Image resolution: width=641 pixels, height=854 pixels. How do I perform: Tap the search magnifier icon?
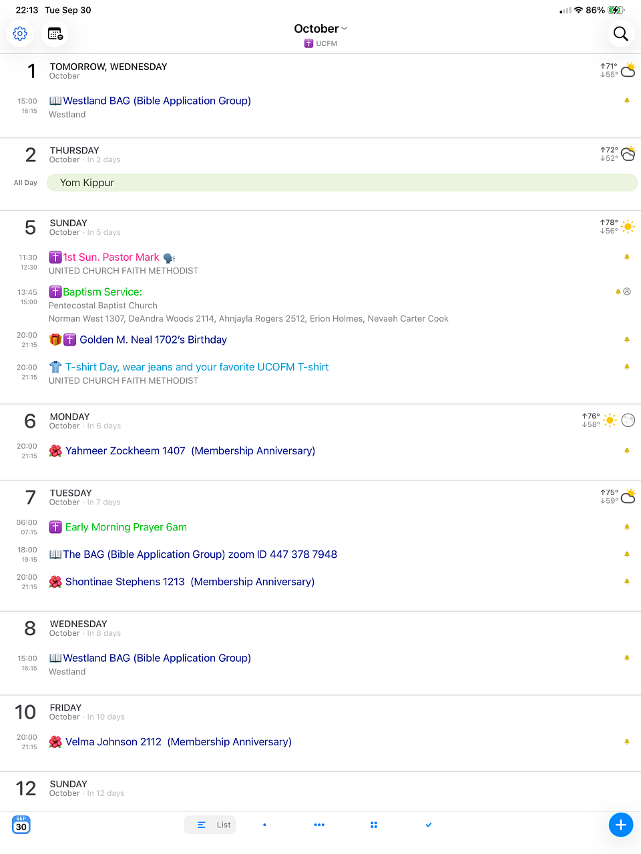620,33
